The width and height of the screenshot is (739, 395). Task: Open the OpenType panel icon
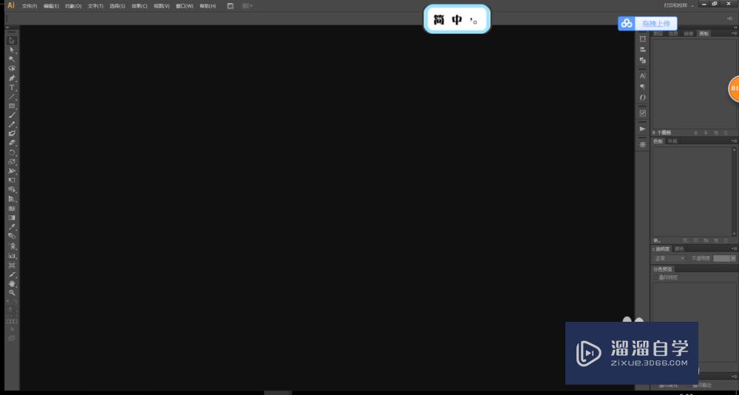pos(642,97)
